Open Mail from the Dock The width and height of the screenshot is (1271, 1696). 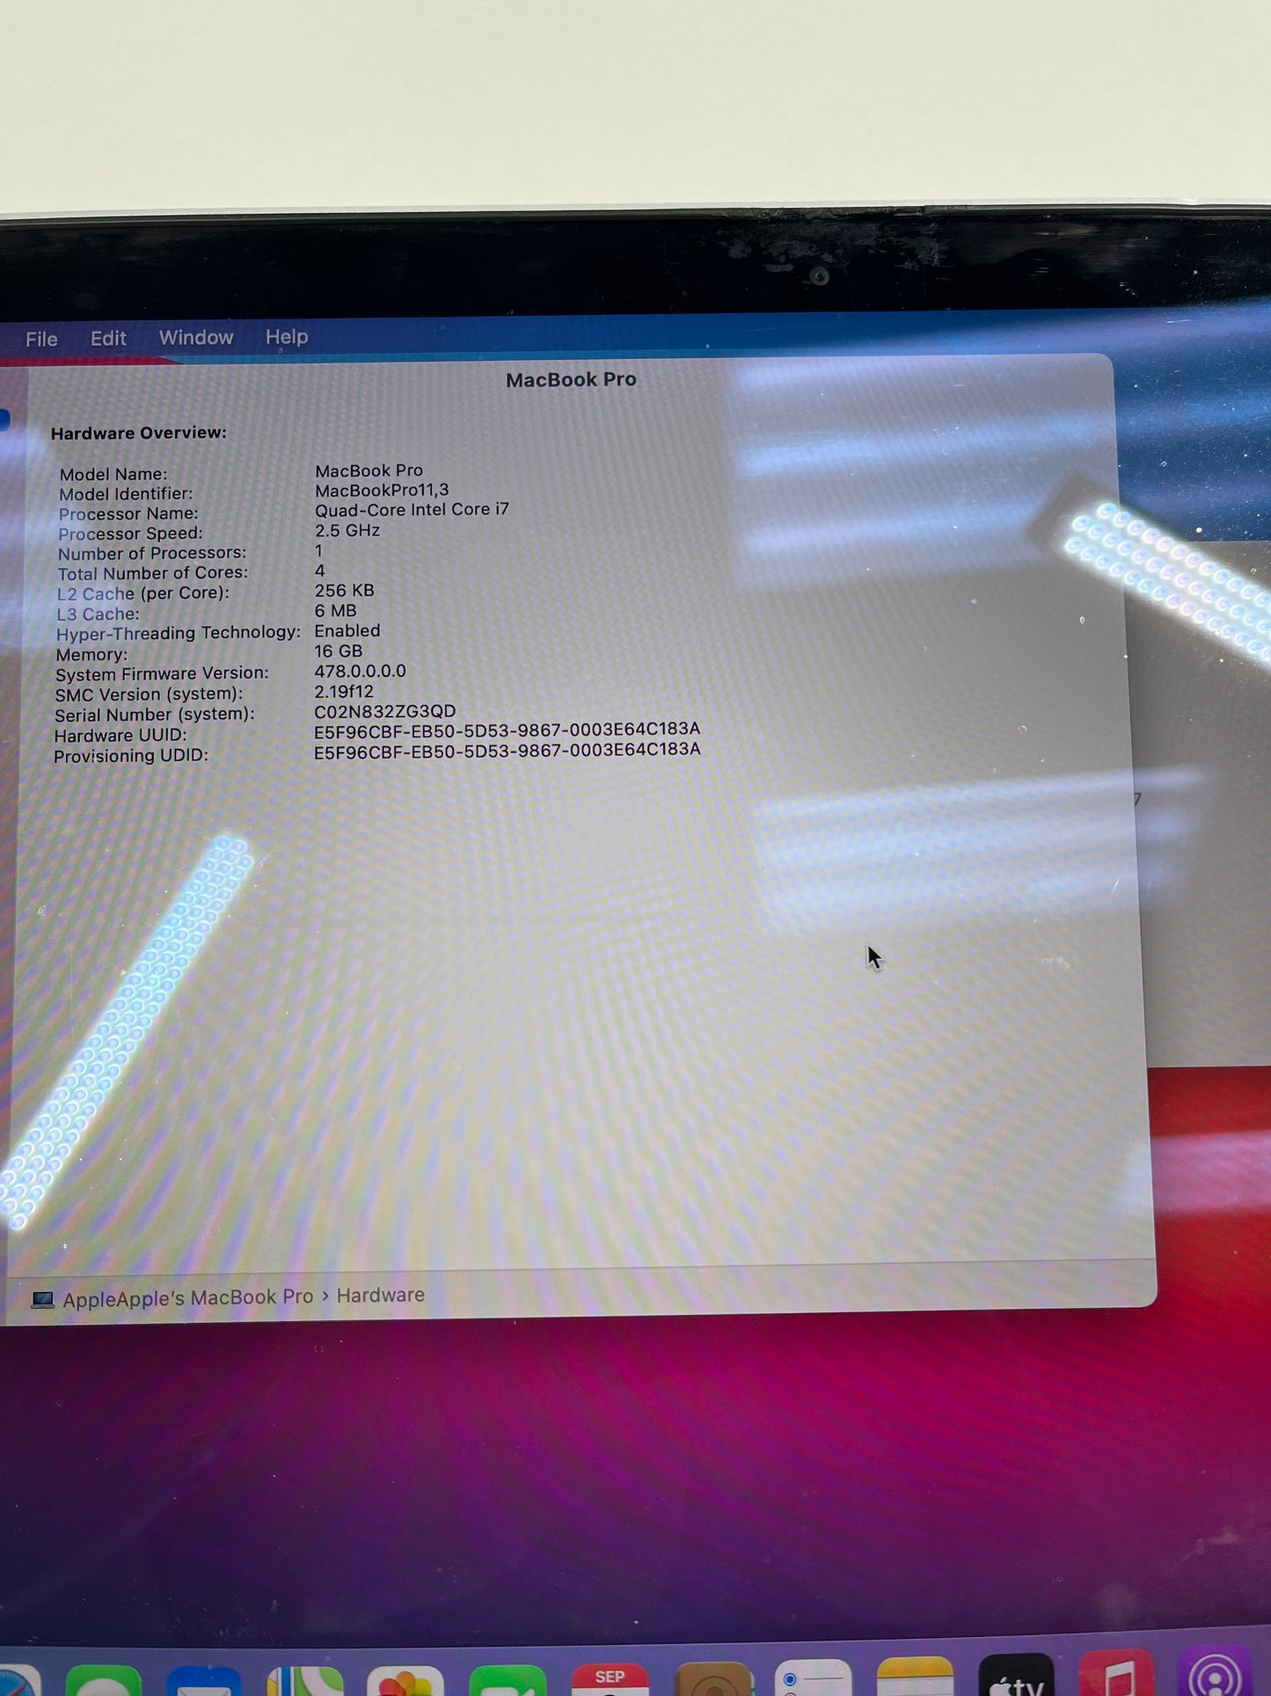(x=204, y=1680)
